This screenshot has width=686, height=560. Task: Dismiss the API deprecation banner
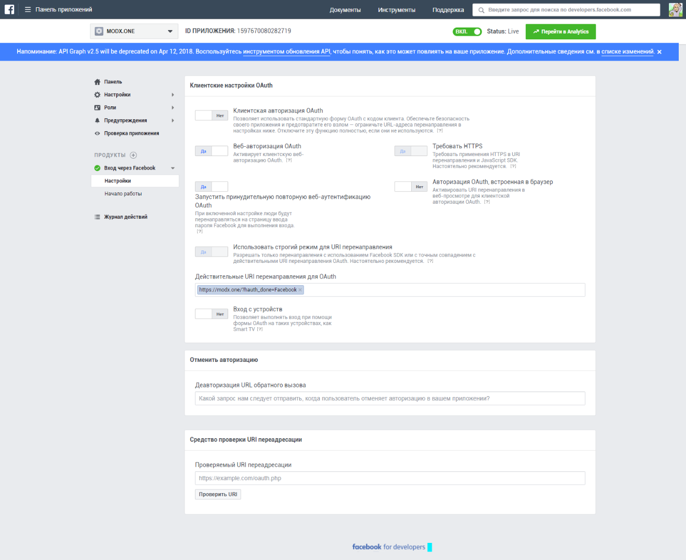659,52
